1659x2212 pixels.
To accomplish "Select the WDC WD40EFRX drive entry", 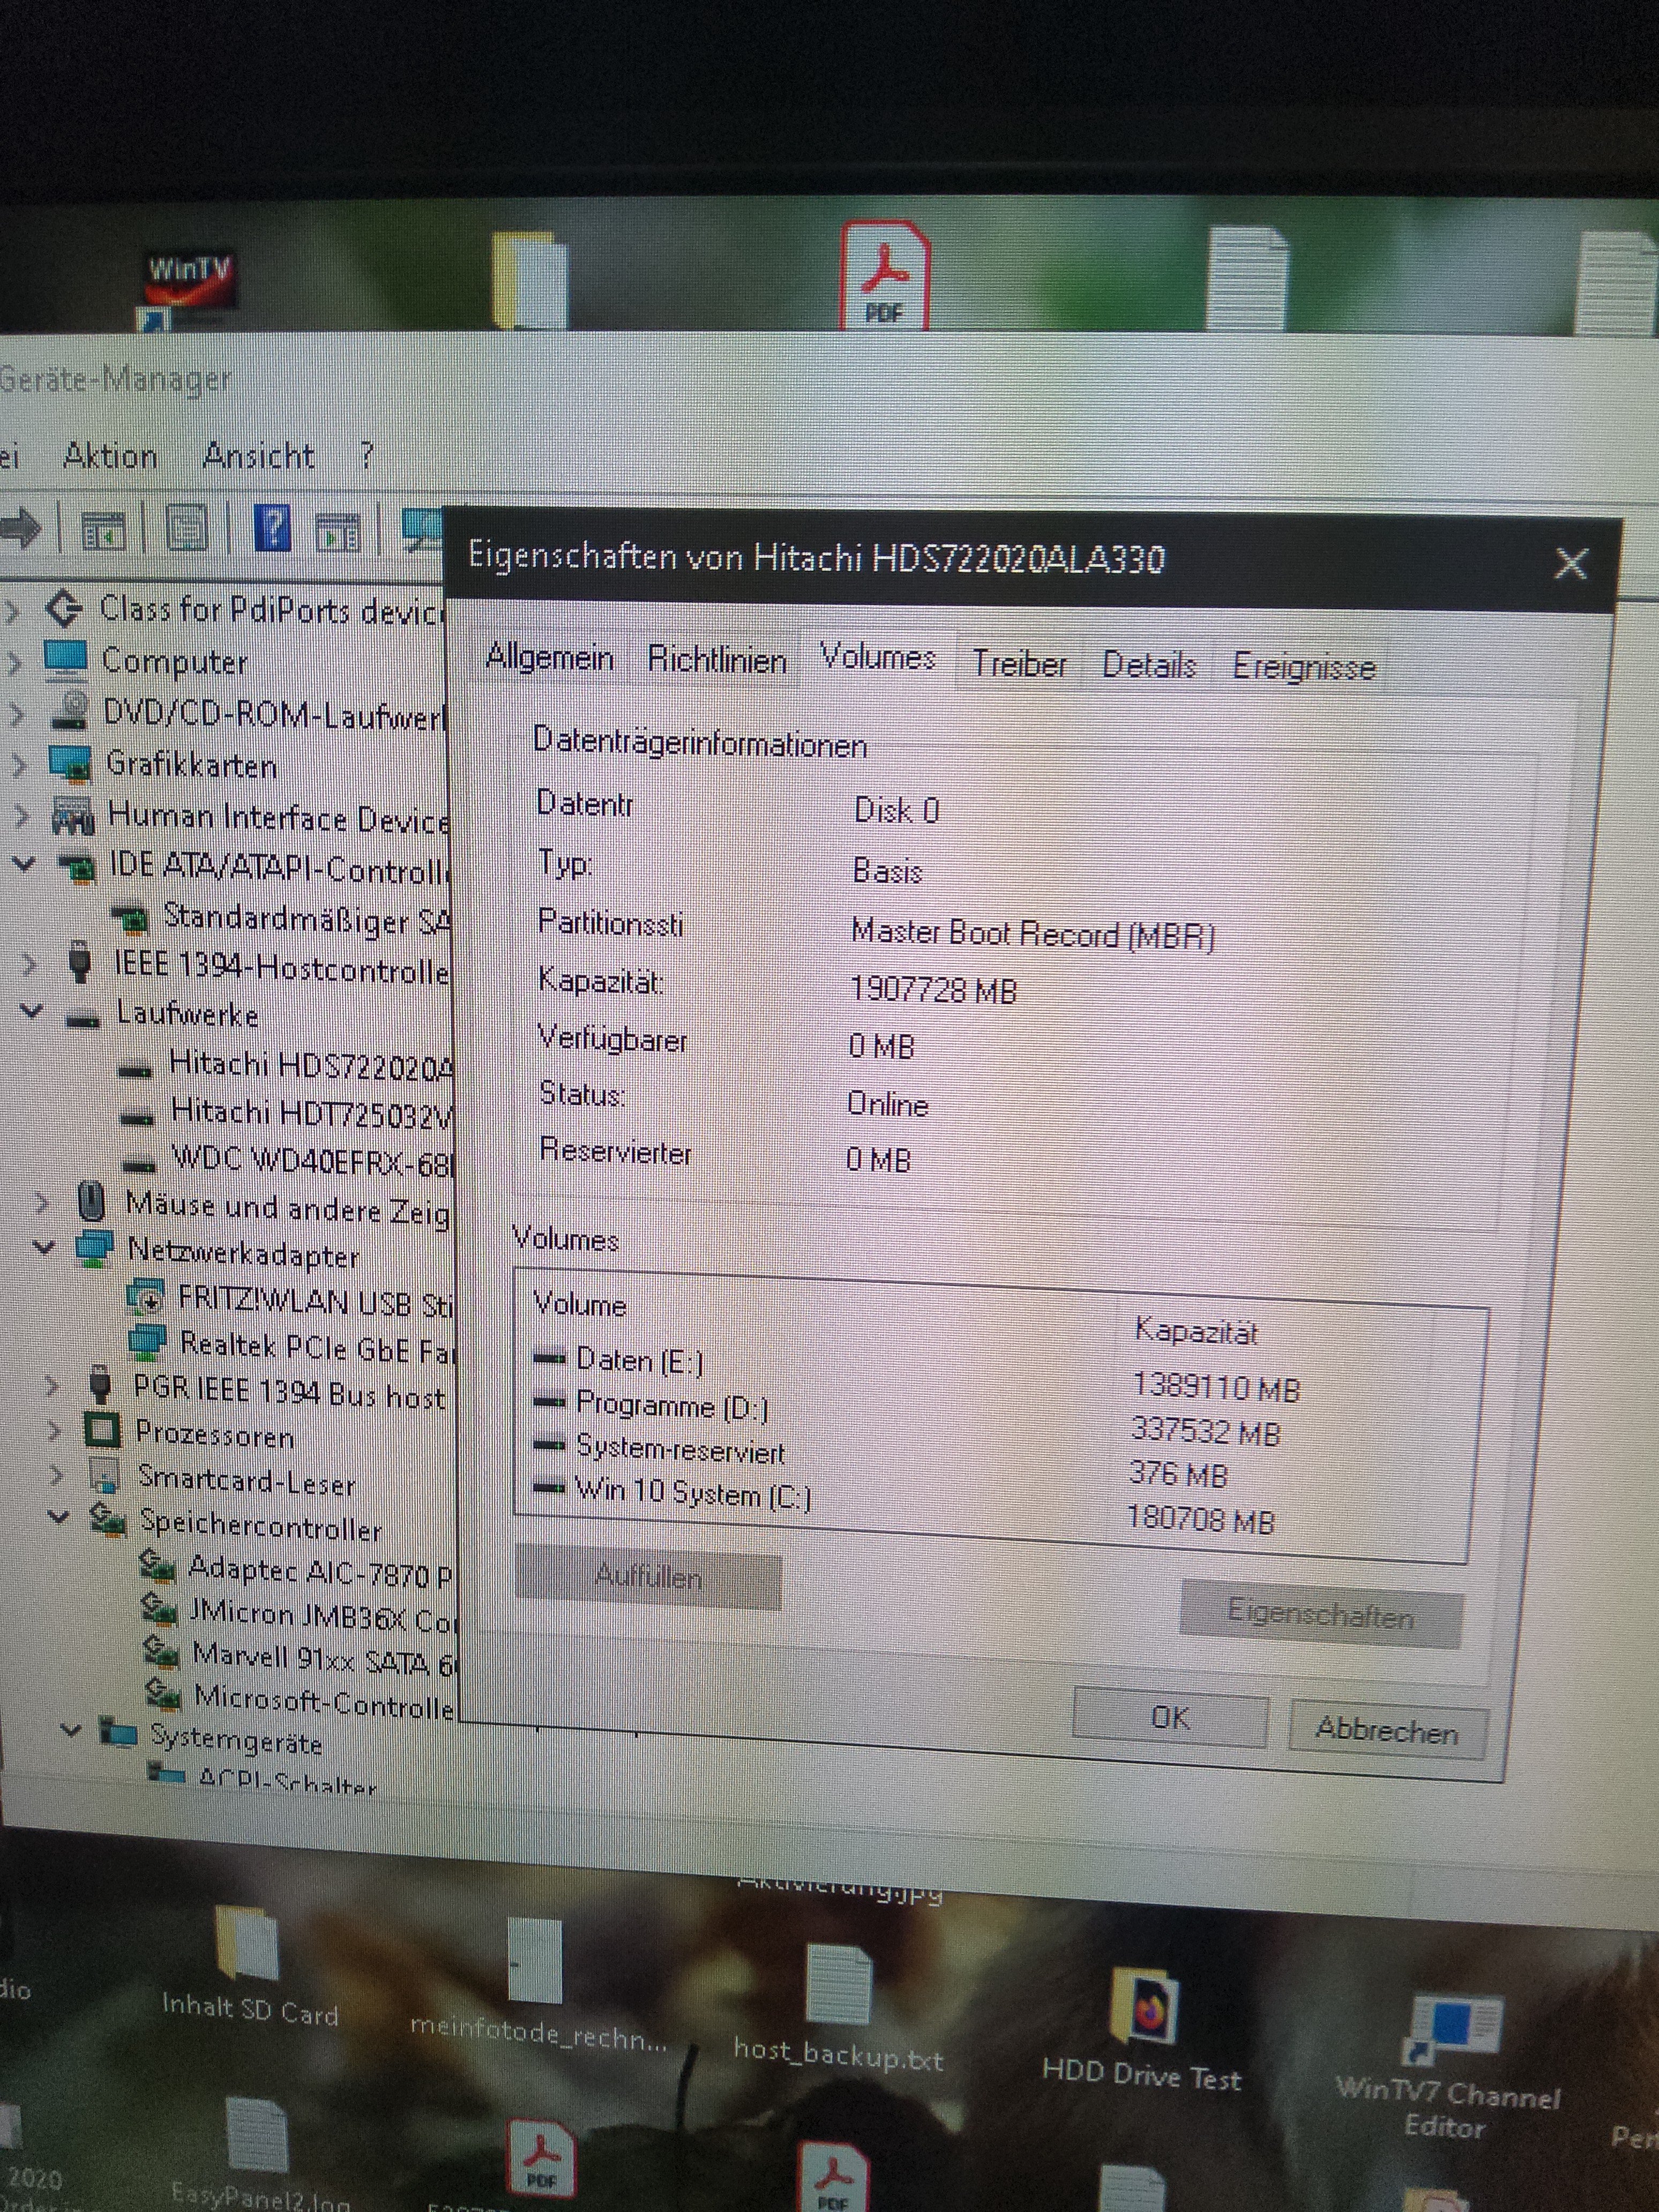I will tap(310, 1160).
